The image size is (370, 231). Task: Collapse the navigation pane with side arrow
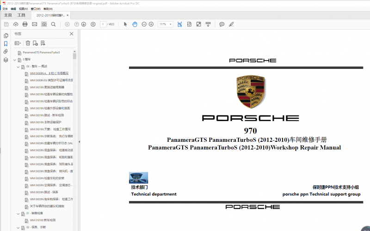pos(79,142)
